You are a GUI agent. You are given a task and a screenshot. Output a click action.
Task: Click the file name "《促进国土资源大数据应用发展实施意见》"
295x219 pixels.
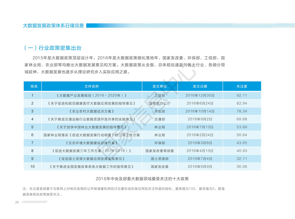point(91,159)
